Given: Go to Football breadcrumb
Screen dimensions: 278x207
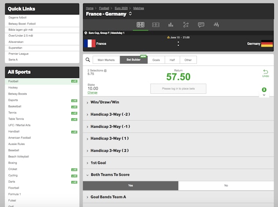Looking at the screenshot, I should click(104, 8).
